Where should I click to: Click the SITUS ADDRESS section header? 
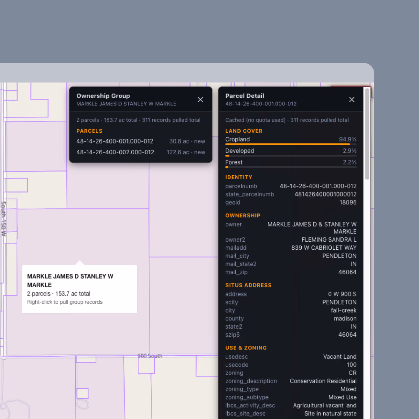[x=248, y=285]
